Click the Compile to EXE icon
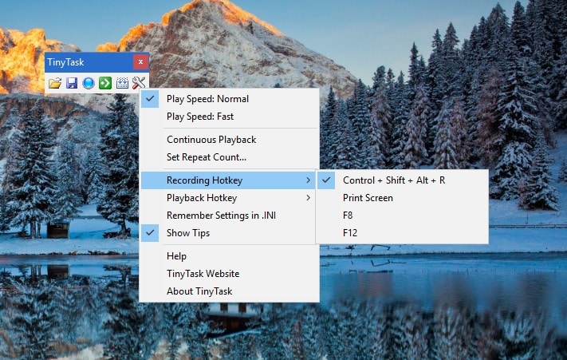 pos(122,83)
